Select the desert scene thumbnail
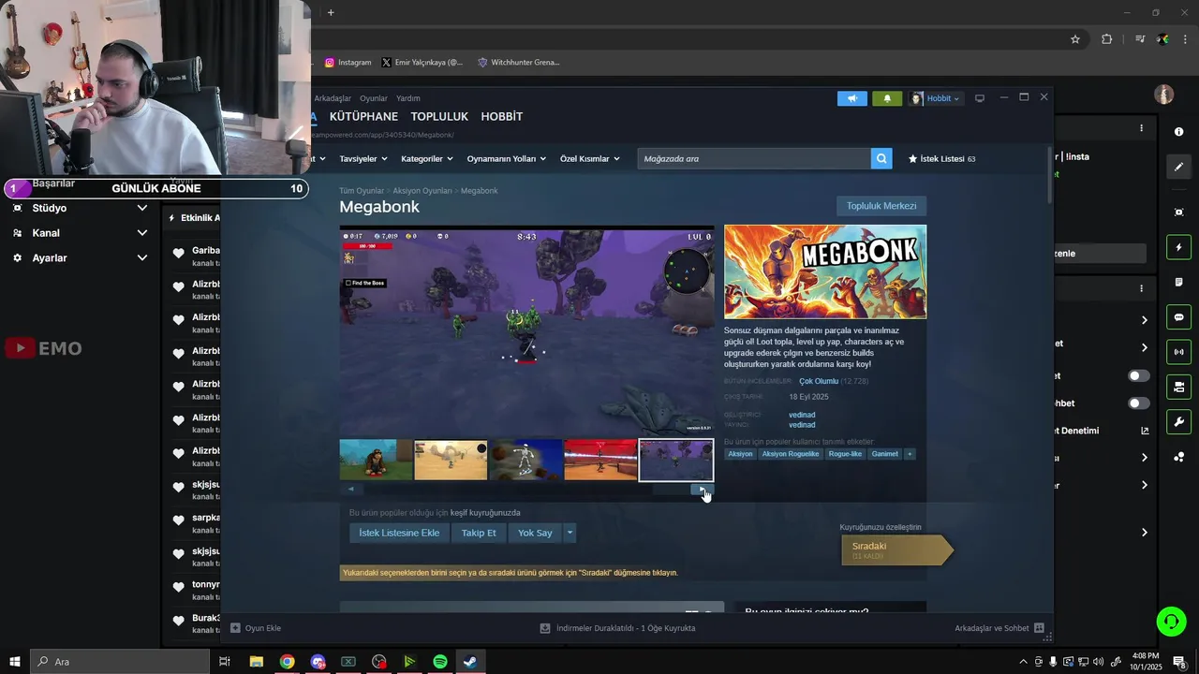 (x=451, y=460)
